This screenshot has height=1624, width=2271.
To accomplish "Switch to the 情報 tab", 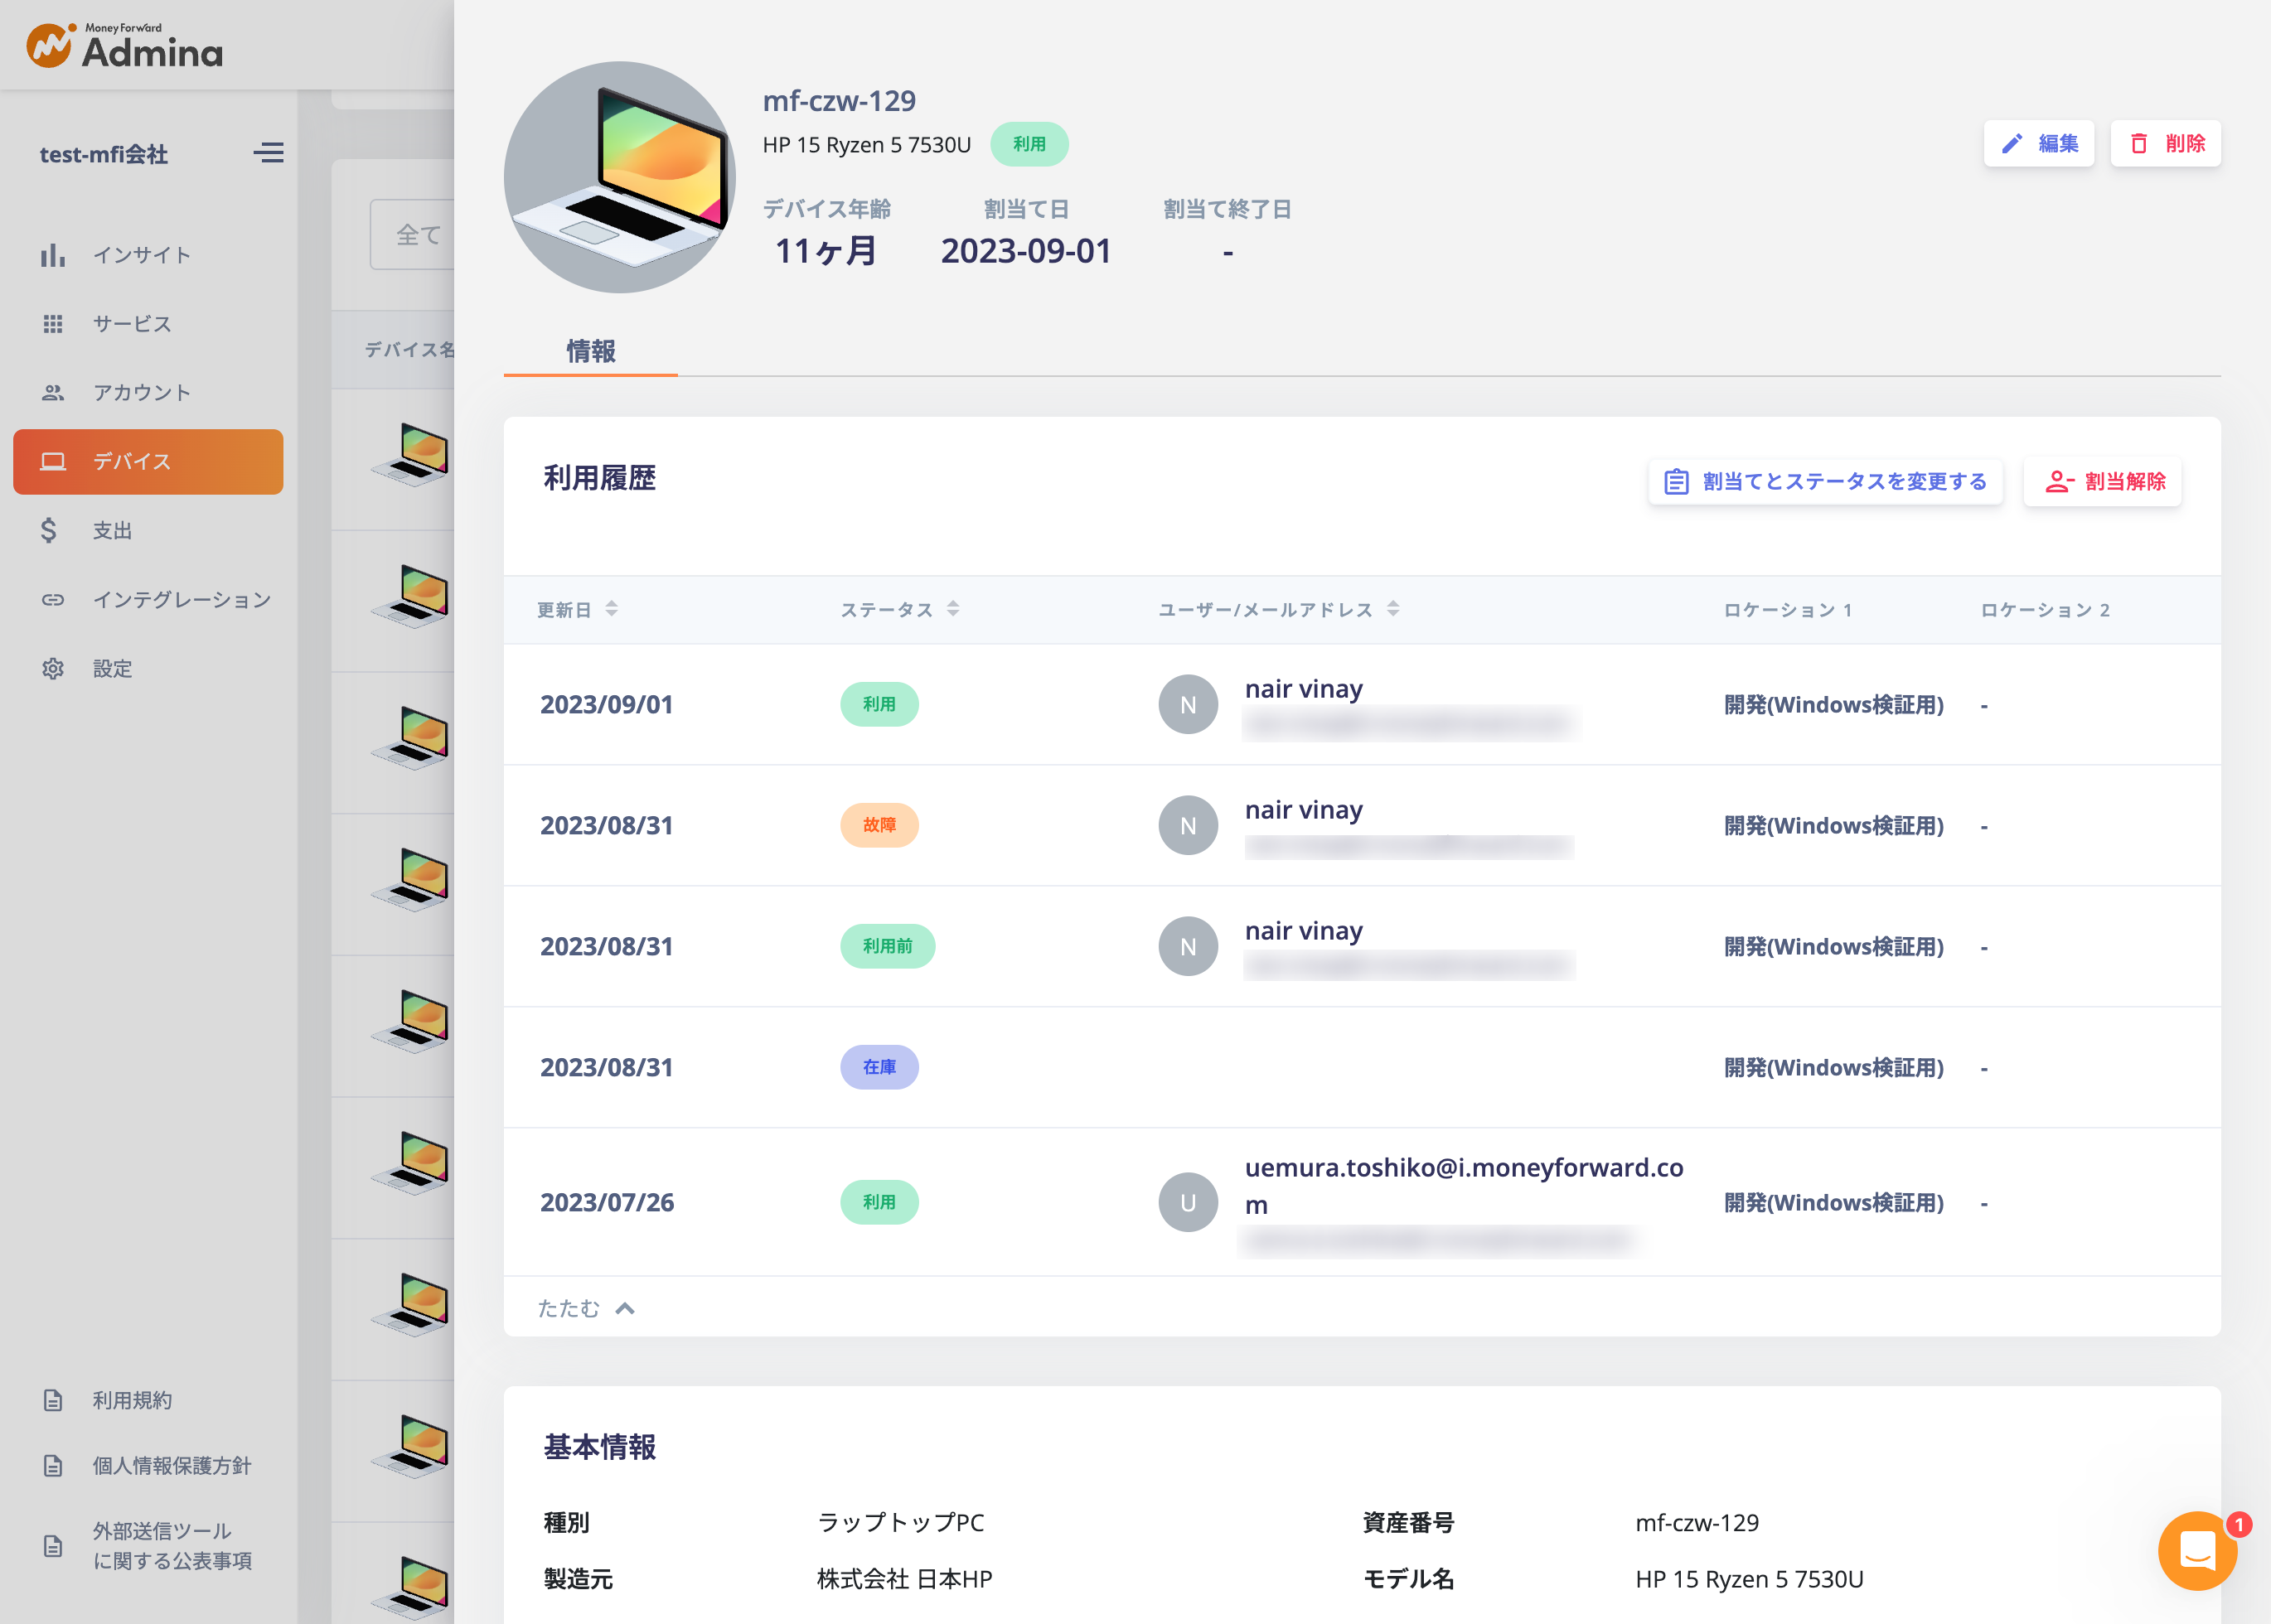I will pyautogui.click(x=589, y=352).
